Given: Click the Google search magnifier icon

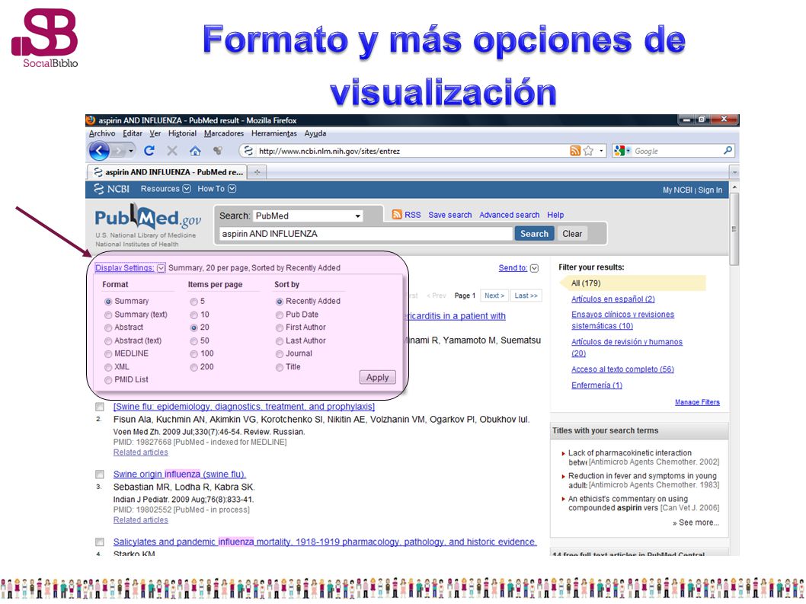Looking at the screenshot, I should [x=728, y=151].
